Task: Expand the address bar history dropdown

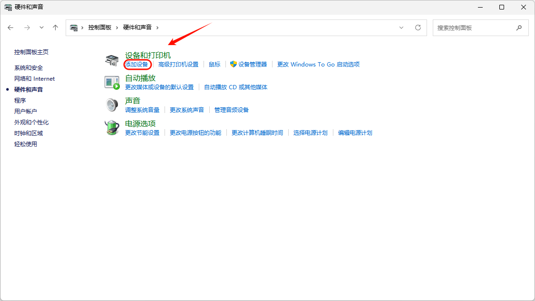Action: (x=401, y=28)
